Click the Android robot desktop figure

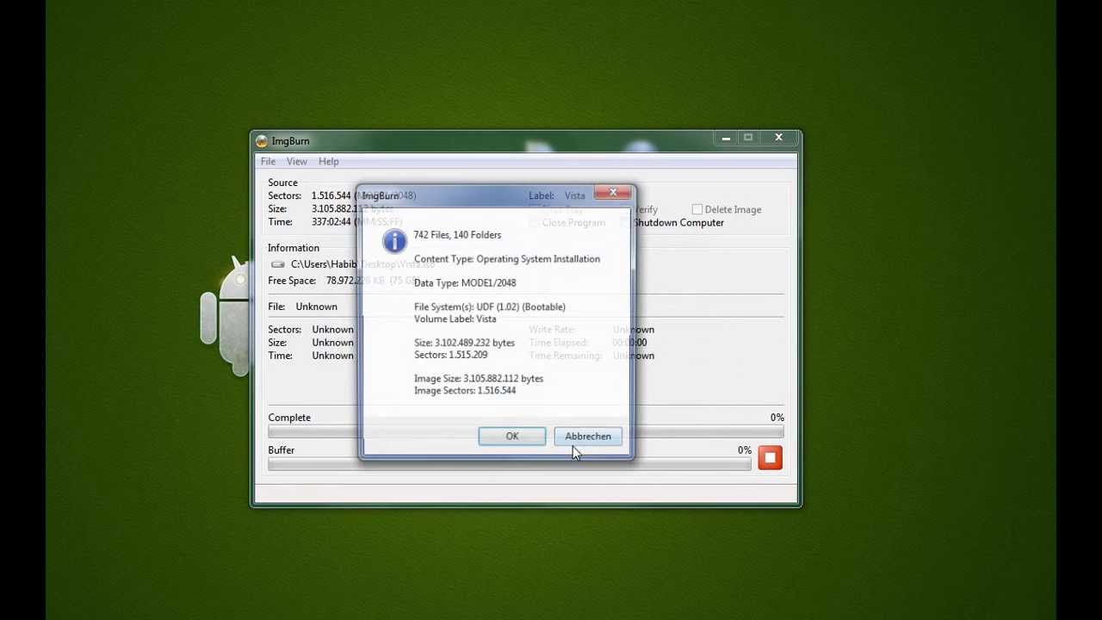click(226, 315)
